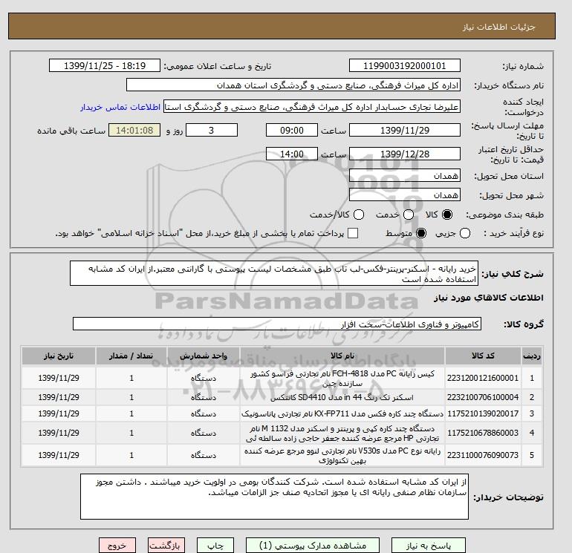Click the کد کالا column header
Viewport: 572px width, 553px height.
point(483,356)
